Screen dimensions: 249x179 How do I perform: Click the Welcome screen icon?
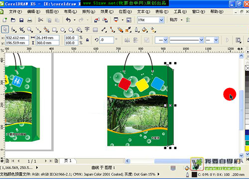click(x=129, y=20)
